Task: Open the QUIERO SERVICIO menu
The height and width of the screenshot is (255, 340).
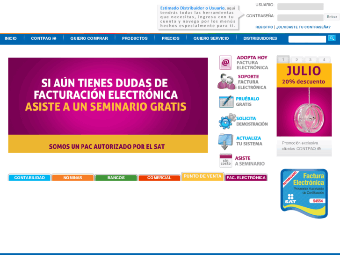Action: pos(211,38)
